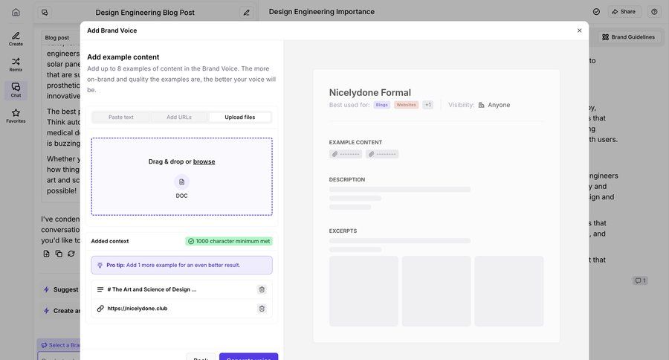669x360 pixels.
Task: Click the +1 more tags badge
Action: point(428,105)
